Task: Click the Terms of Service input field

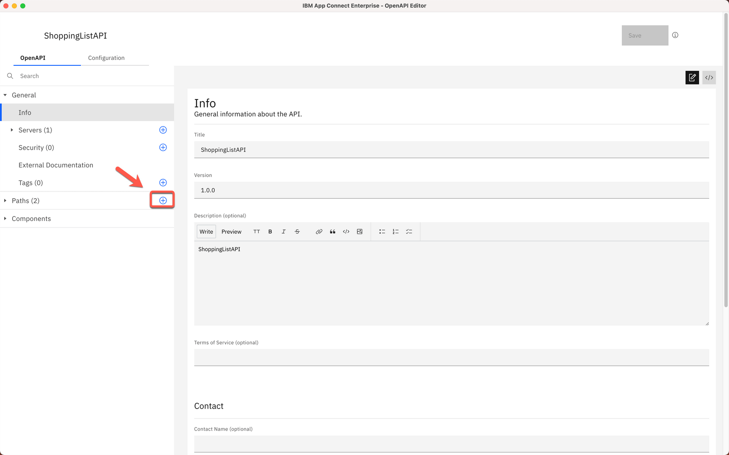Action: [x=451, y=357]
